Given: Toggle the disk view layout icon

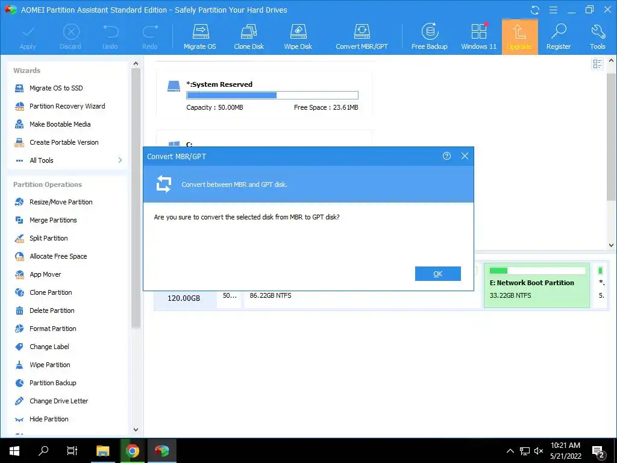Looking at the screenshot, I should (x=597, y=64).
